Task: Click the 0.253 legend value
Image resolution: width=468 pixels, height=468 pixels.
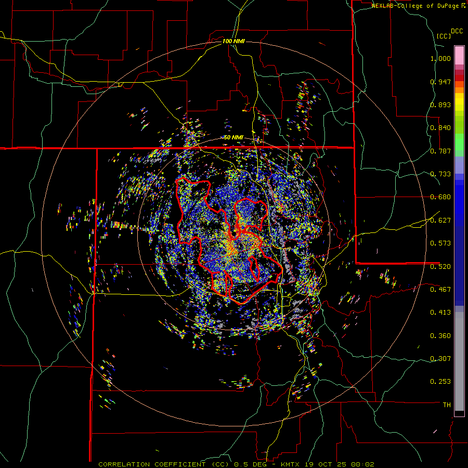Action: 440,382
